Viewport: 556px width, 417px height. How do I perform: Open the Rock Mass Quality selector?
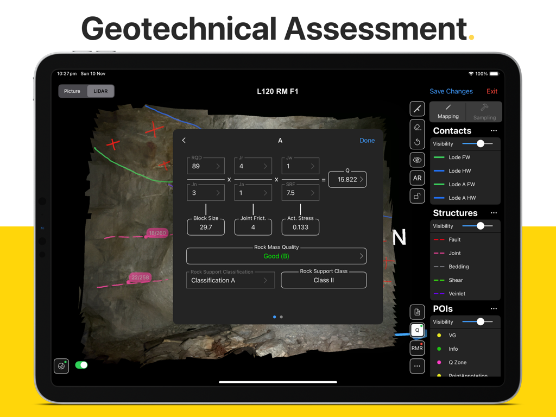coord(276,256)
